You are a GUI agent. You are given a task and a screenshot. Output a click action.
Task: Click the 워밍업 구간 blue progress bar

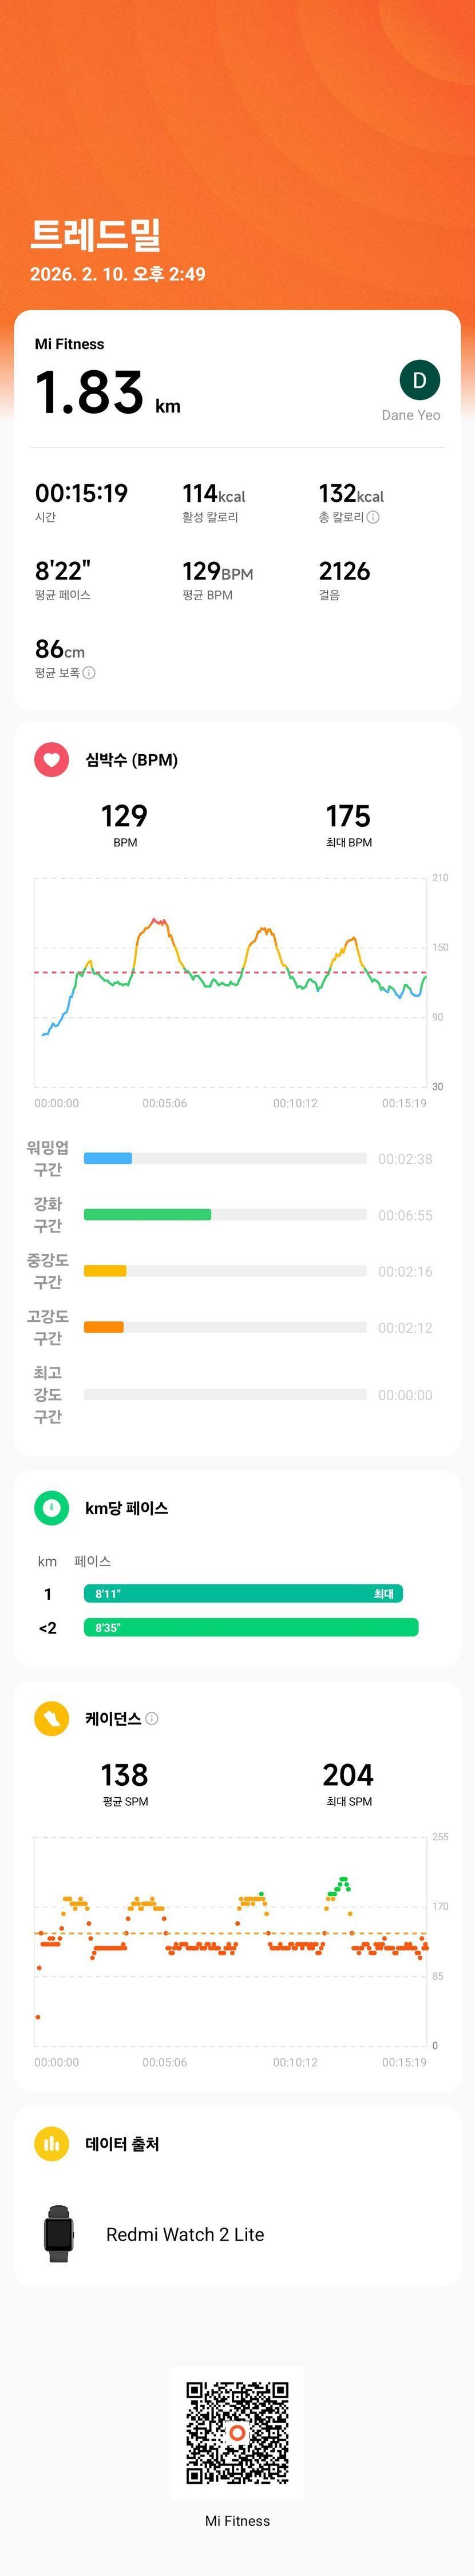[x=108, y=1159]
